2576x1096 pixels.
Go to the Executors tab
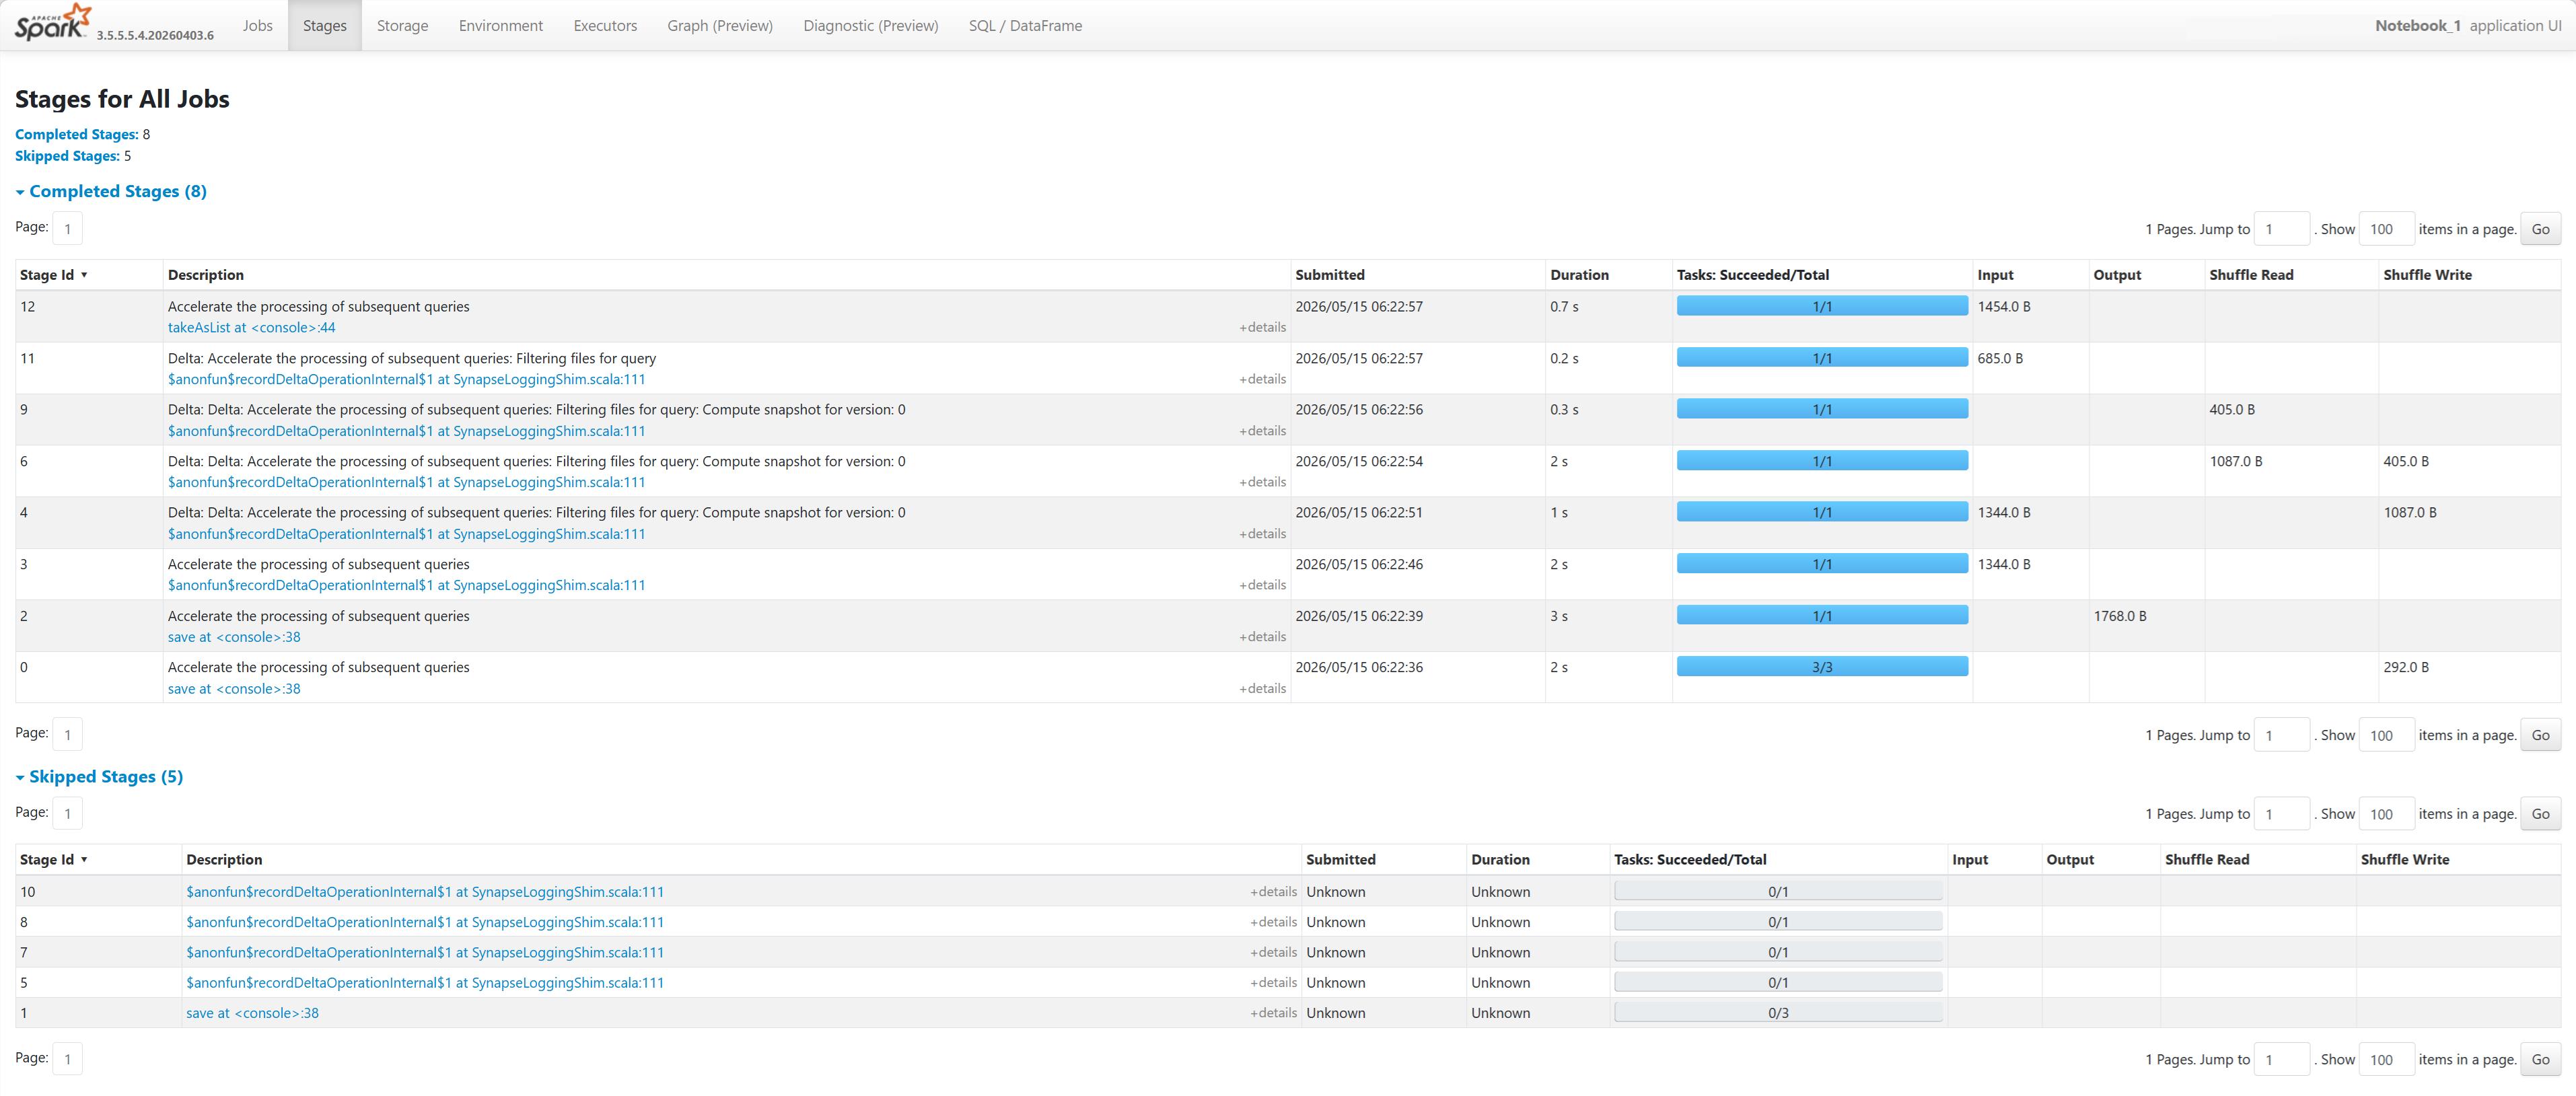click(605, 25)
